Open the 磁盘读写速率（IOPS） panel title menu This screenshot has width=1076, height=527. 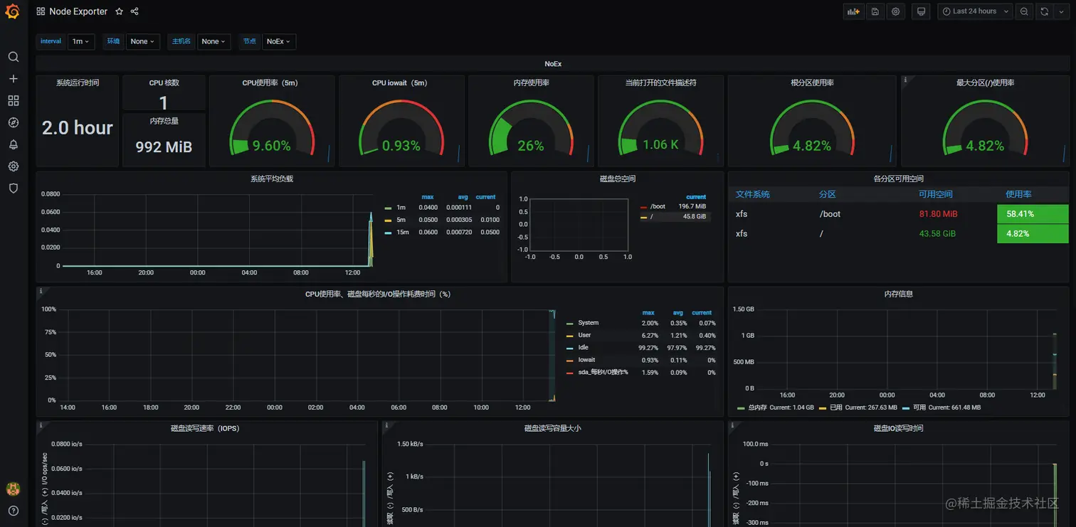[206, 428]
